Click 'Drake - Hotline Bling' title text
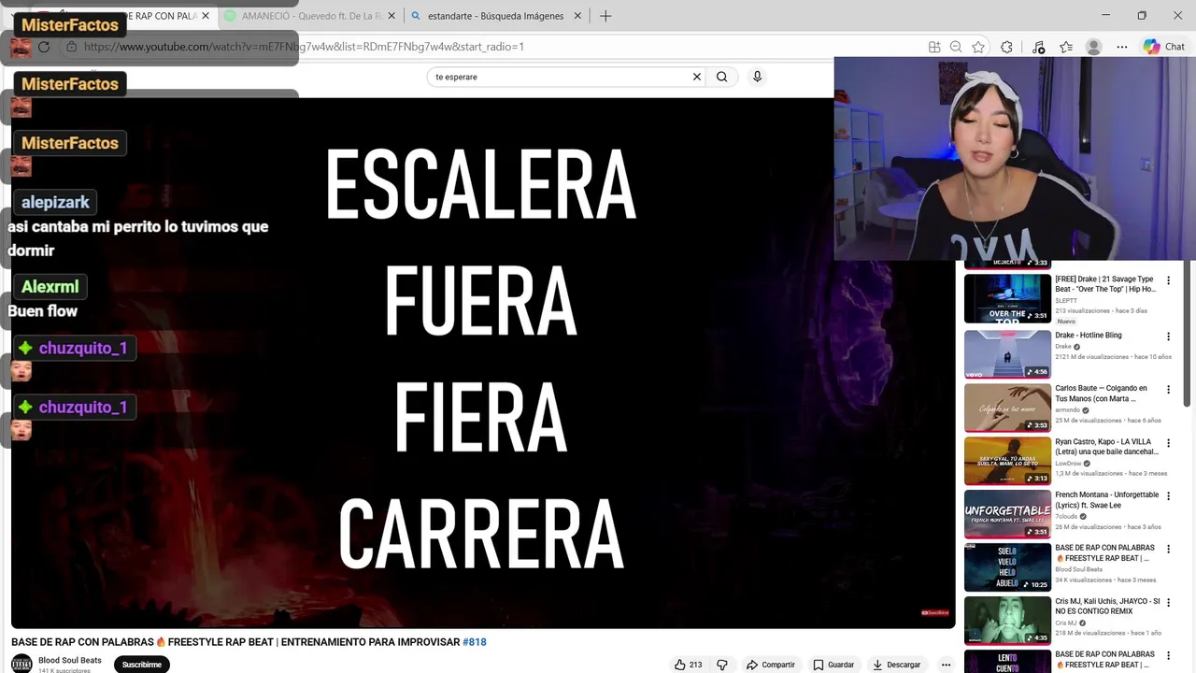 tap(1089, 336)
